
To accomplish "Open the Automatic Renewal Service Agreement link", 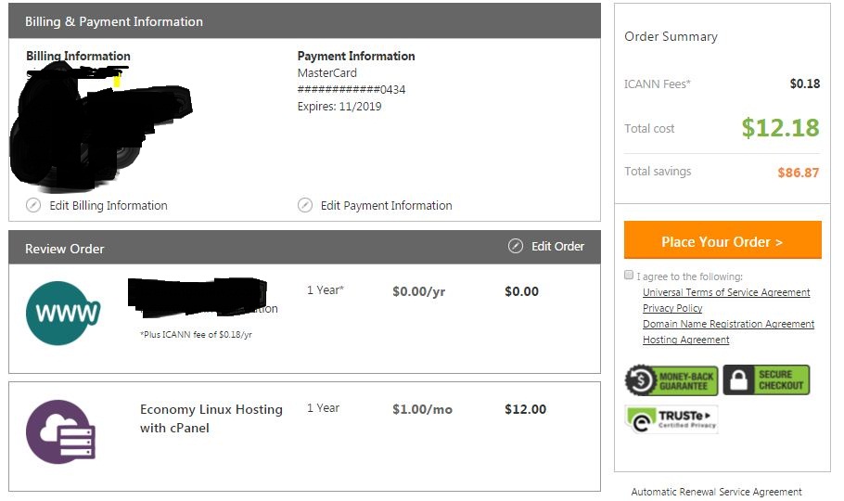I will (716, 492).
